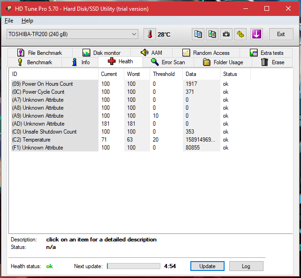Switch to the File Benchmark tab
Screen dimensions: 301x278
40,53
